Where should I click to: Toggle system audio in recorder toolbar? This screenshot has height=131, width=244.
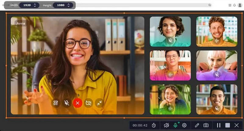pyautogui.click(x=167, y=125)
